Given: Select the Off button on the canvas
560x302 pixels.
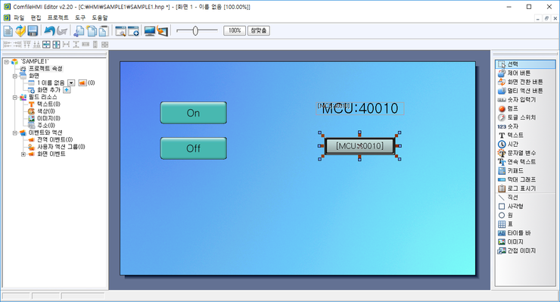Looking at the screenshot, I should point(193,148).
